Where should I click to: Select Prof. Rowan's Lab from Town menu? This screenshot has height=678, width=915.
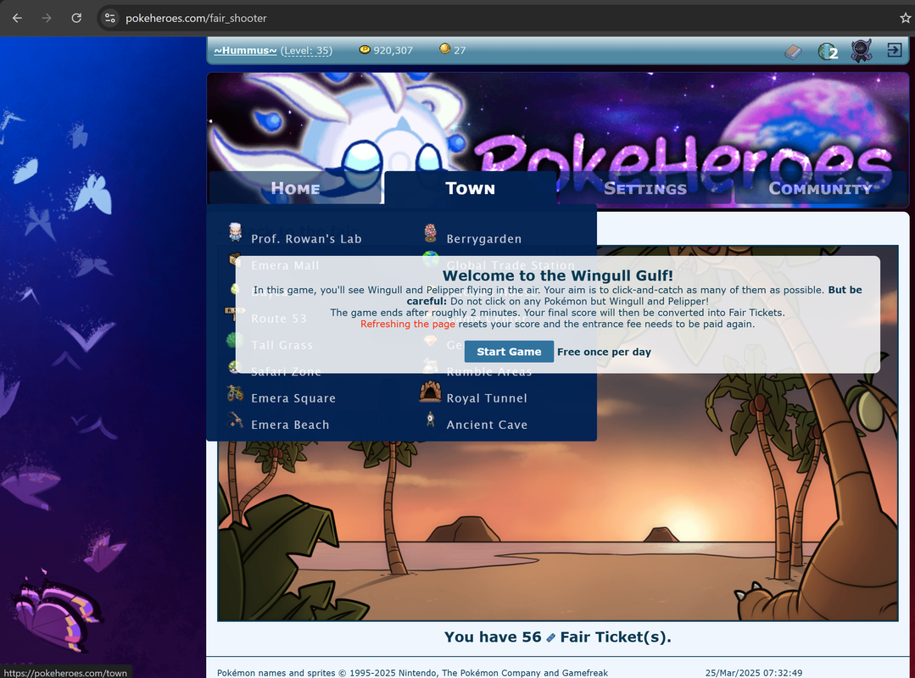click(306, 239)
